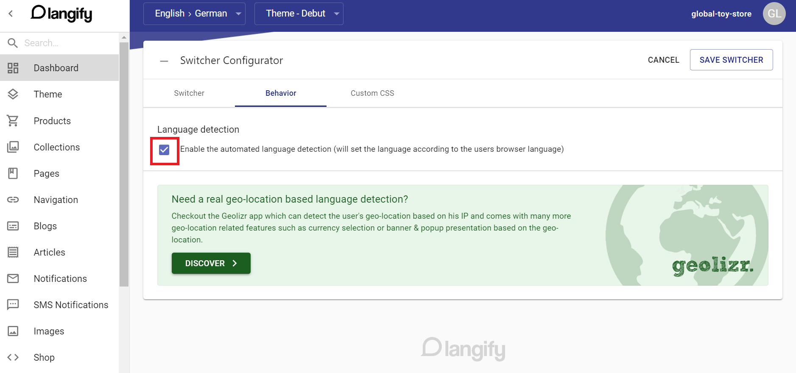Click the Language detection section label

(198, 129)
